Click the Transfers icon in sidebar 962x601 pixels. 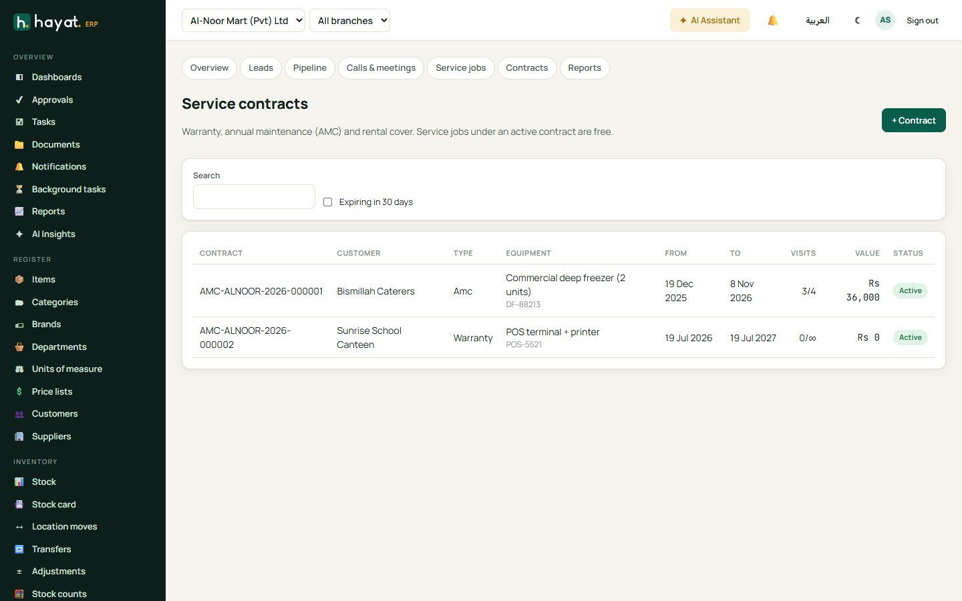[x=19, y=549]
